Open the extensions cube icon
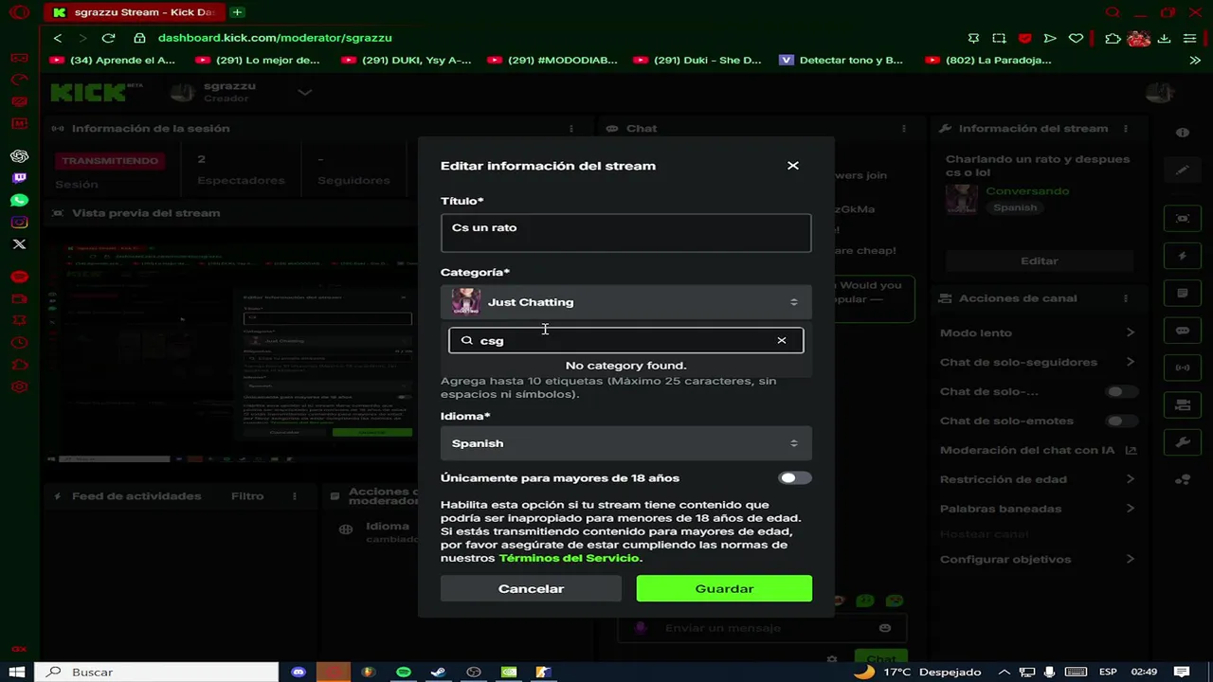Viewport: 1213px width, 682px height. (1113, 38)
